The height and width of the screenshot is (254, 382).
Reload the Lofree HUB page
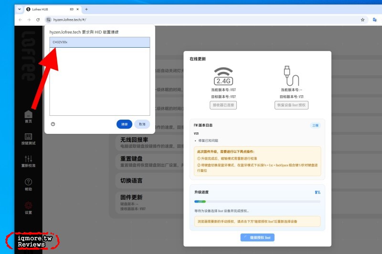pos(38,20)
